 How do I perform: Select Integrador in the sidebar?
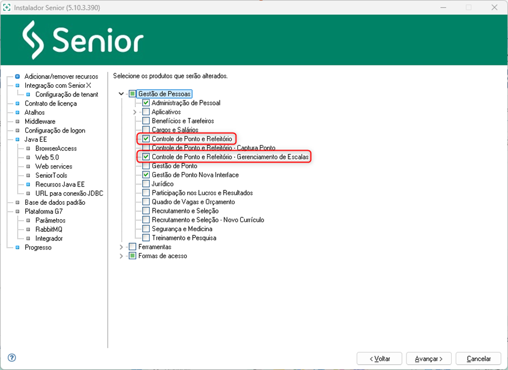coord(49,238)
